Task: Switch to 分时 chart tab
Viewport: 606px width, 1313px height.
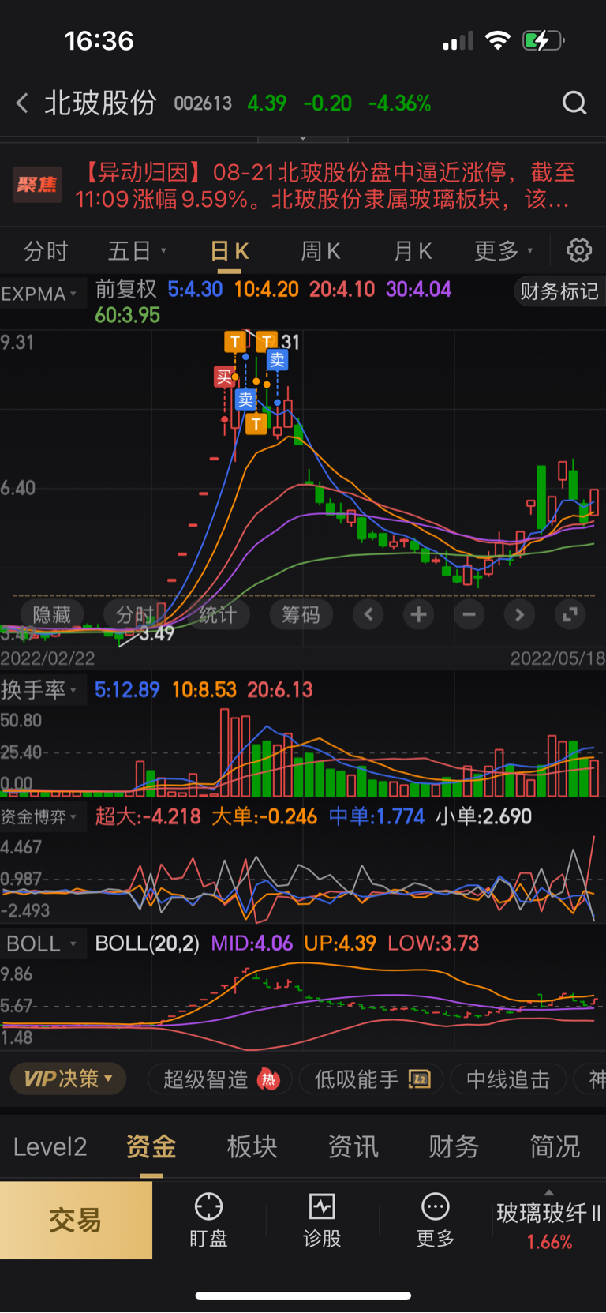Action: click(46, 251)
